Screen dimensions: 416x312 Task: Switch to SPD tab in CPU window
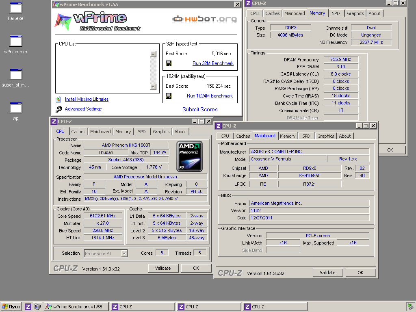point(142,132)
